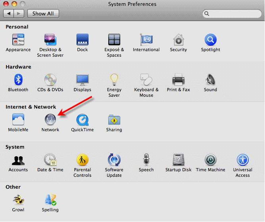Open MobileMe cloud icon
Screen dimensions: 265x222
pos(18,119)
